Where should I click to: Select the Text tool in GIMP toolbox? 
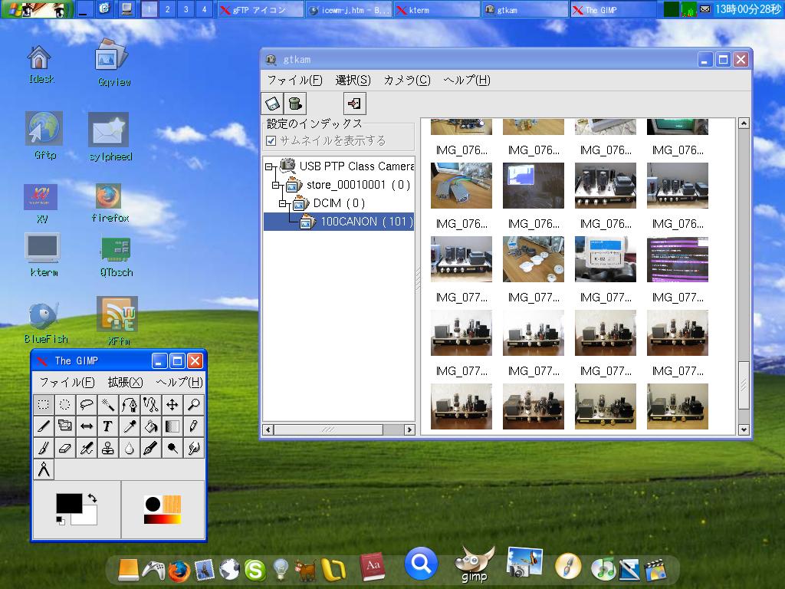108,426
